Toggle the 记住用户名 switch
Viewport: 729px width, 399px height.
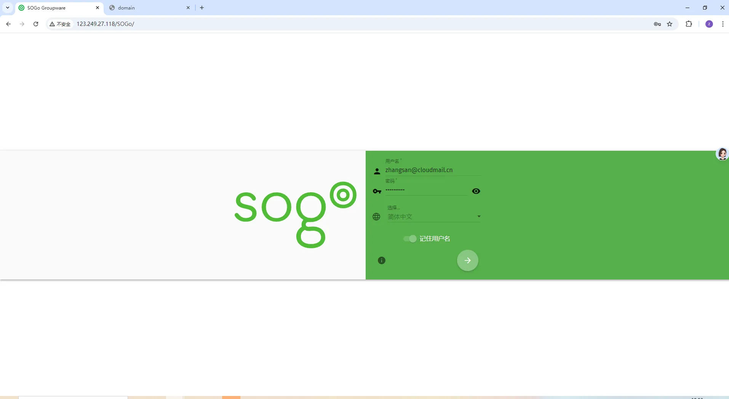(x=410, y=239)
